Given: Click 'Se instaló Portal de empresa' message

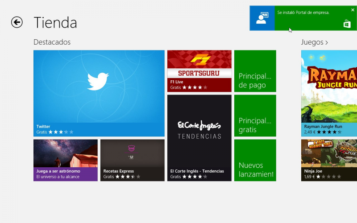Looking at the screenshot, I should click(303, 12).
